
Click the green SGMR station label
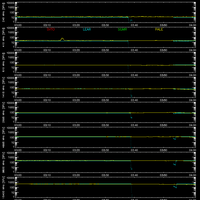[122, 29]
